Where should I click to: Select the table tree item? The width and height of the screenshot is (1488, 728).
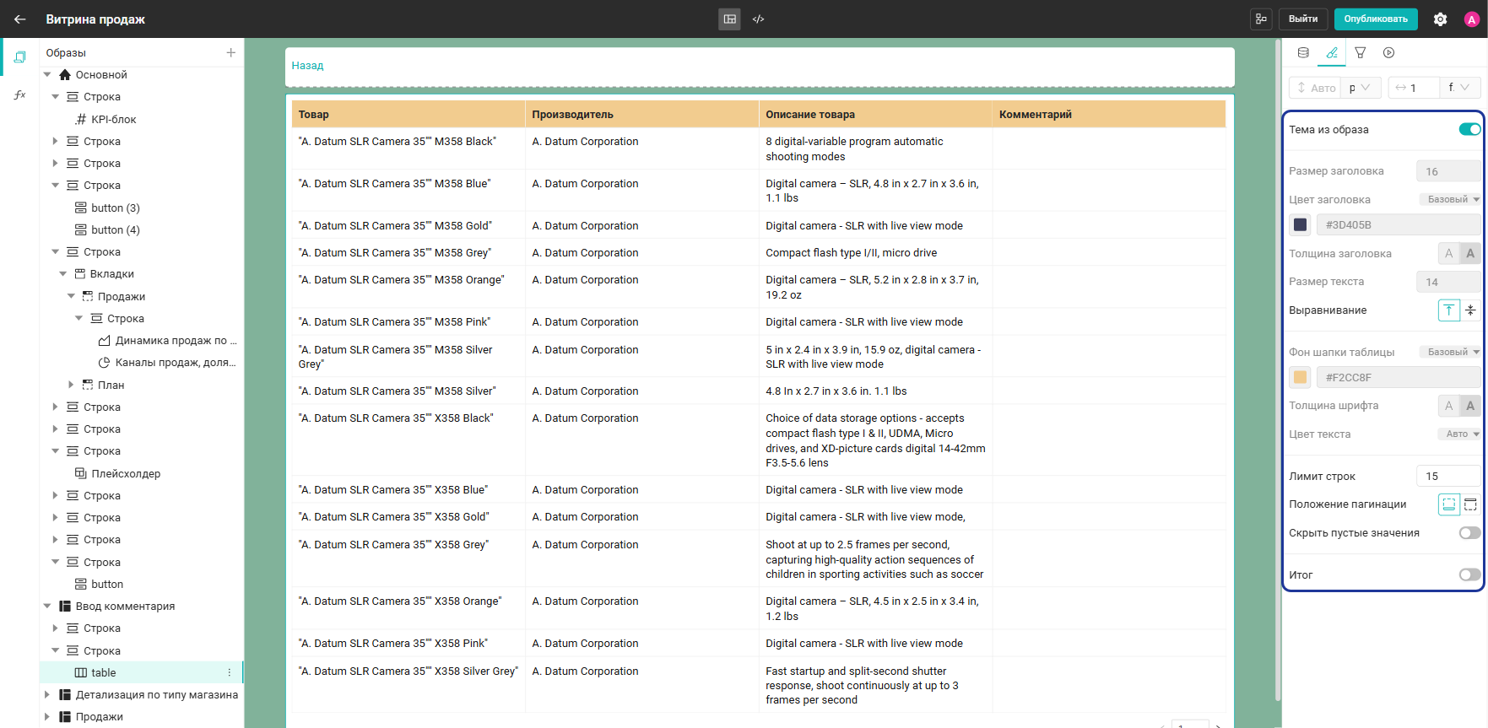pos(142,672)
